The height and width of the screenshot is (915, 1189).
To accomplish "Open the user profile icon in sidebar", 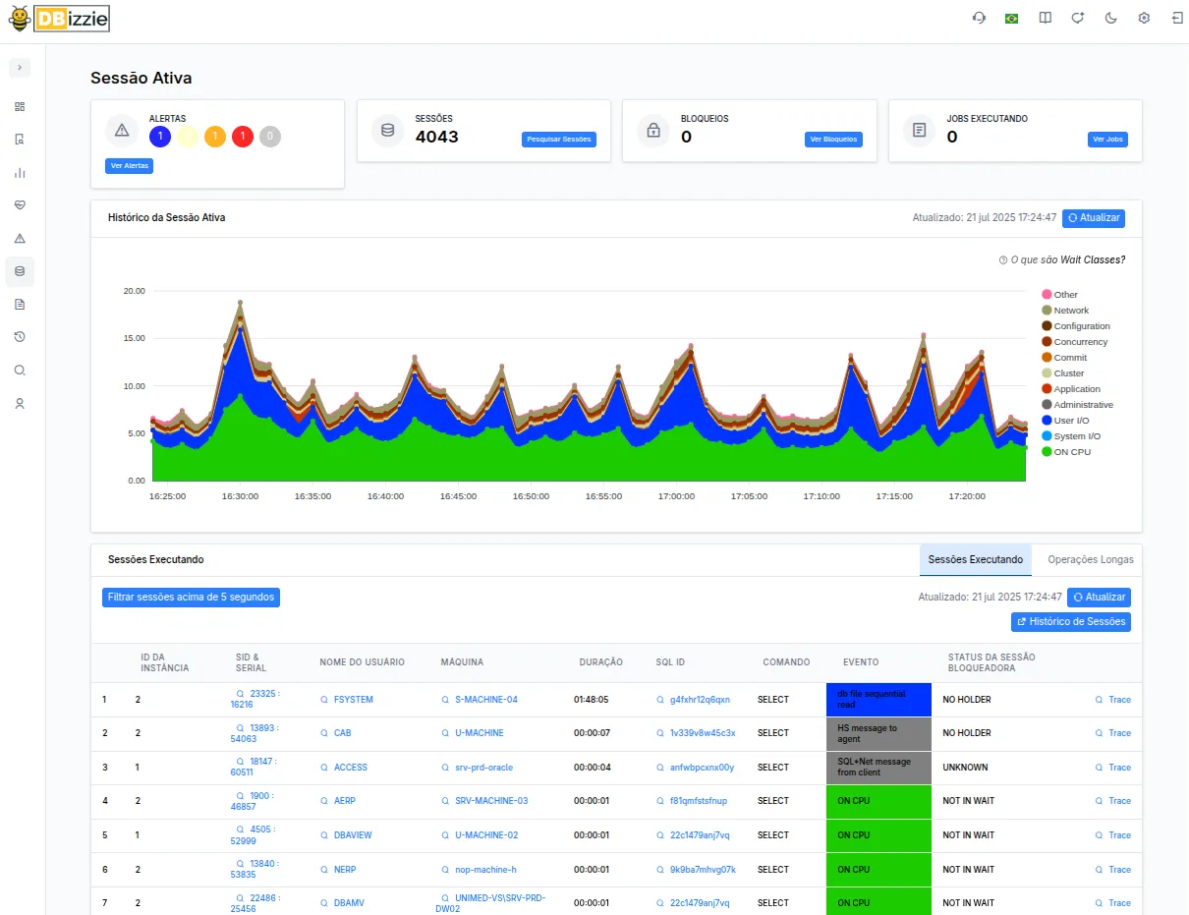I will coord(20,403).
